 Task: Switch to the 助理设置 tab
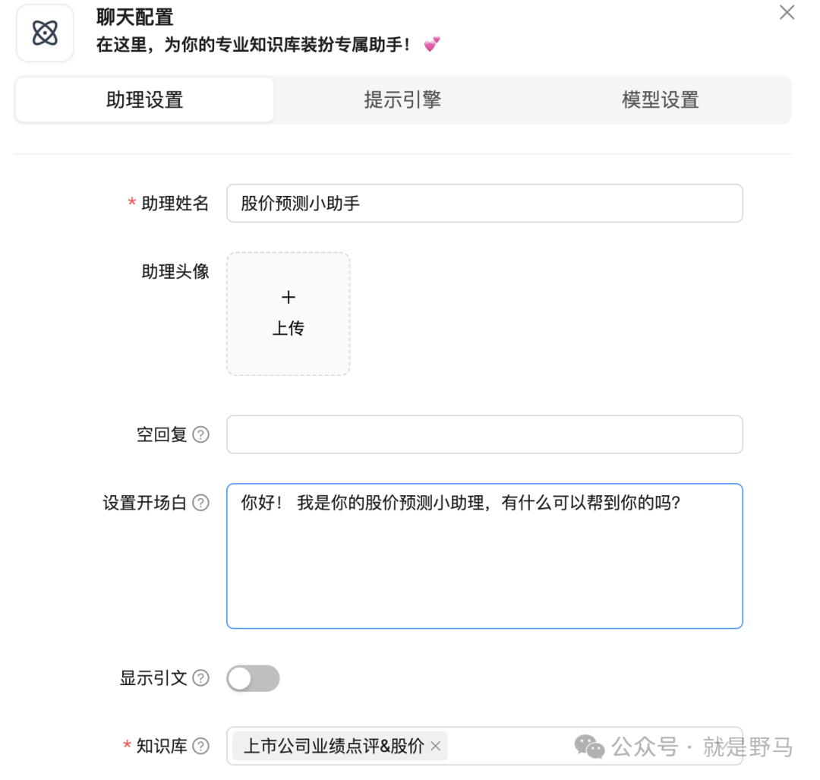(144, 99)
